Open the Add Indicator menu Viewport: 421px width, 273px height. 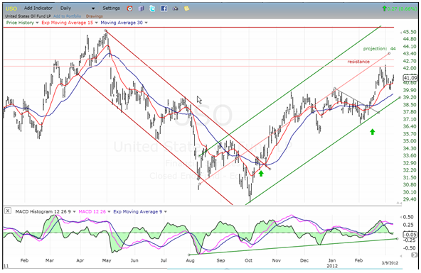(38, 8)
